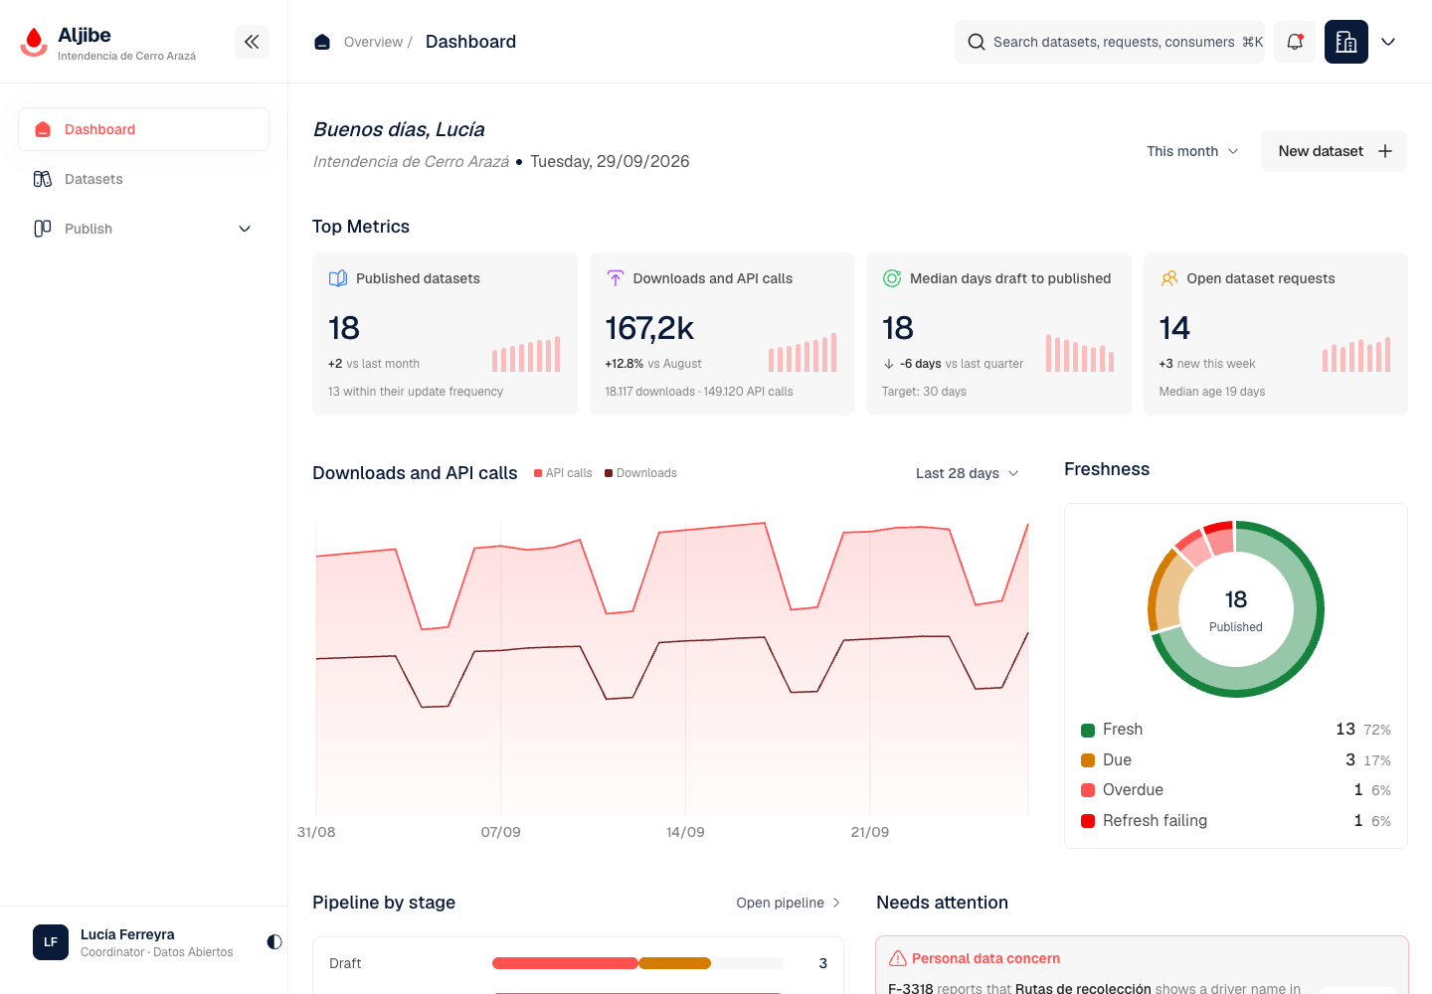Screen dimensions: 1432x994
Task: Open the Last 28 days range dropdown
Action: pos(968,473)
